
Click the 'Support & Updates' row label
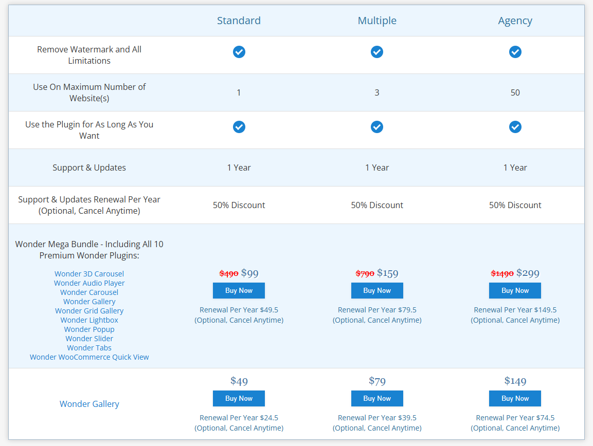(89, 168)
